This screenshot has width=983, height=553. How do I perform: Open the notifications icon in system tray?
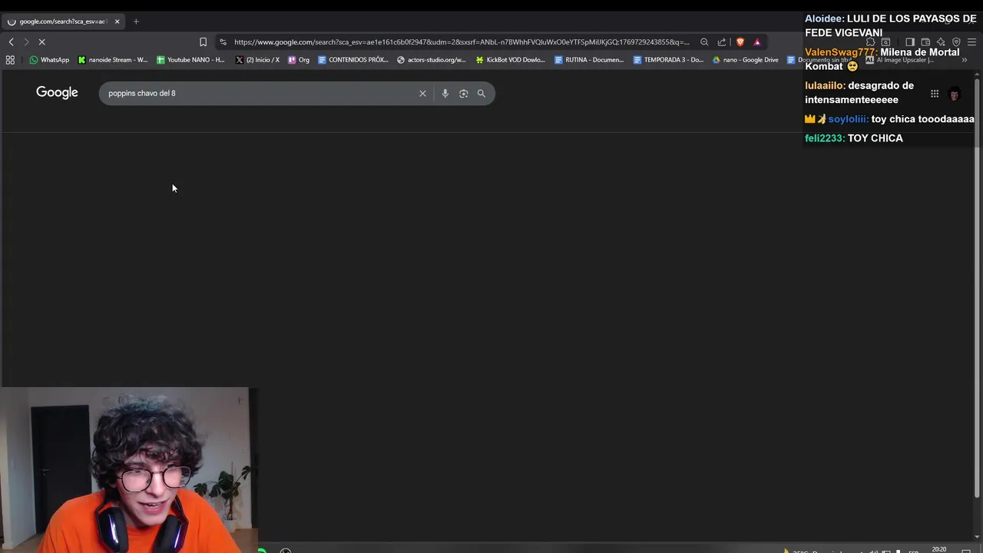966,551
